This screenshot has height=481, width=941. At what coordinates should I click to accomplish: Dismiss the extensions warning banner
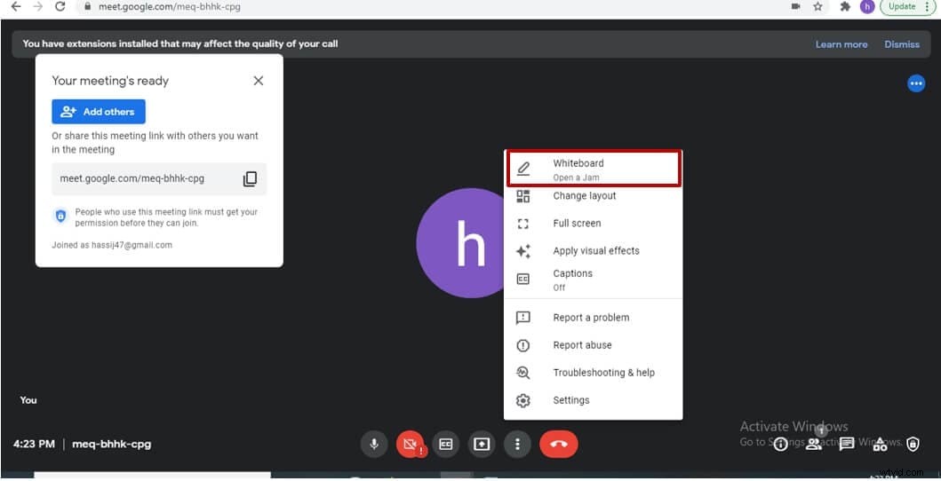pyautogui.click(x=902, y=44)
